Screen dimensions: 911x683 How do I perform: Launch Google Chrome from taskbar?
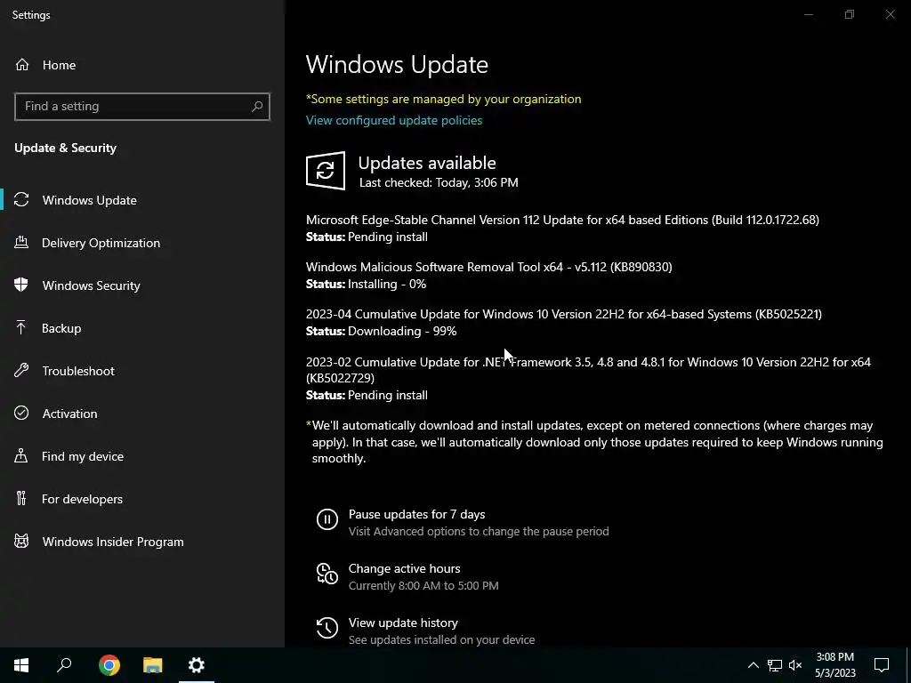pos(109,665)
